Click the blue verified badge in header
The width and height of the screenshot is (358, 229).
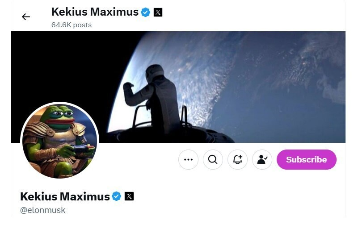(x=145, y=12)
